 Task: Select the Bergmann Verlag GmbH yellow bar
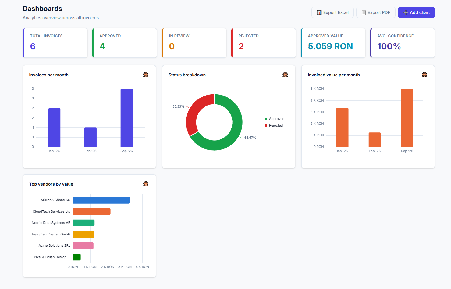(83, 234)
